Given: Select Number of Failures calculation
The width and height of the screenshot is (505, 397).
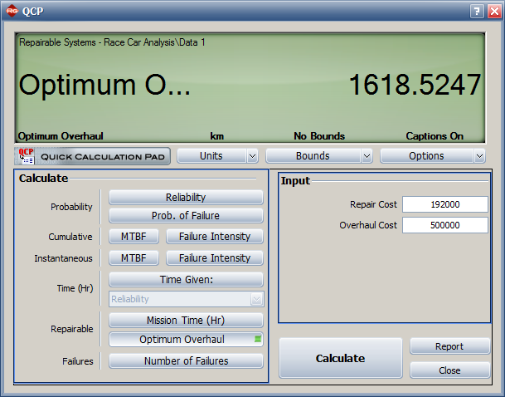Looking at the screenshot, I should (x=186, y=361).
